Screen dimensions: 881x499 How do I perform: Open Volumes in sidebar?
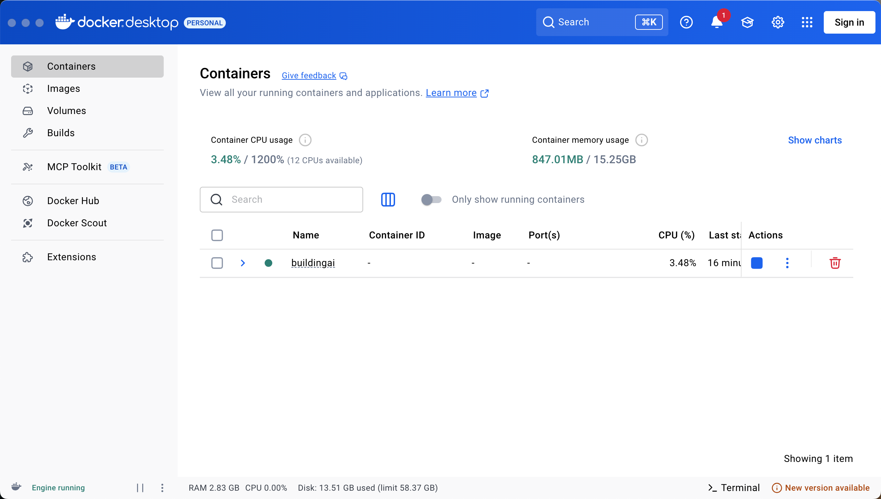(x=87, y=111)
